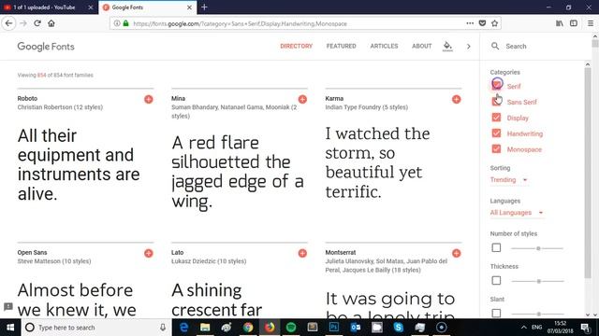This screenshot has width=599, height=336.
Task: Open the Karma font name link
Action: [334, 98]
